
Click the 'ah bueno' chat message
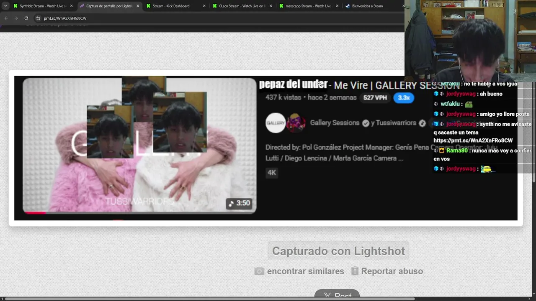click(x=491, y=94)
